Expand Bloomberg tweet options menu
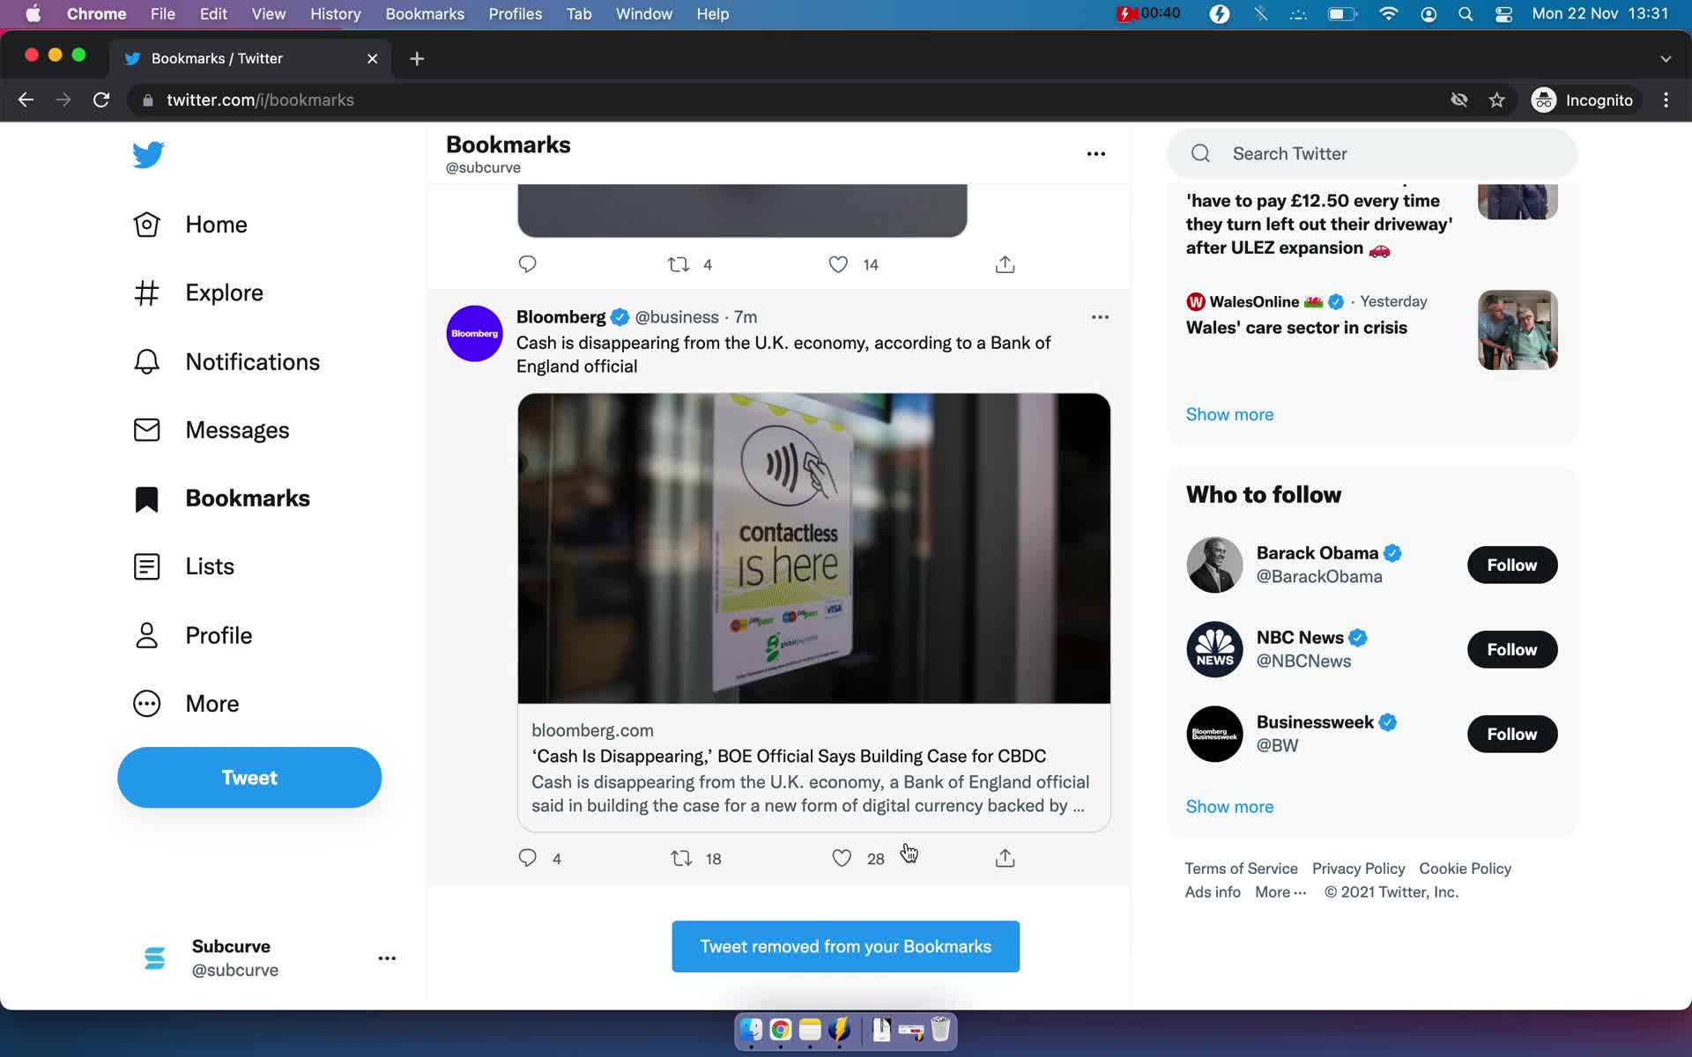The image size is (1692, 1057). (1099, 316)
